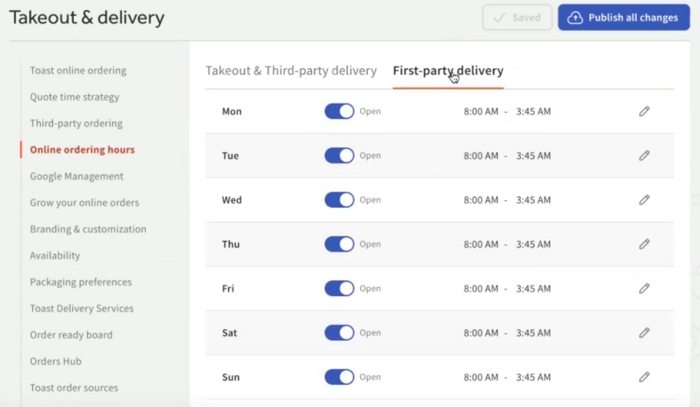The width and height of the screenshot is (700, 407).
Task: Go to Third-party ordering section
Action: [76, 123]
